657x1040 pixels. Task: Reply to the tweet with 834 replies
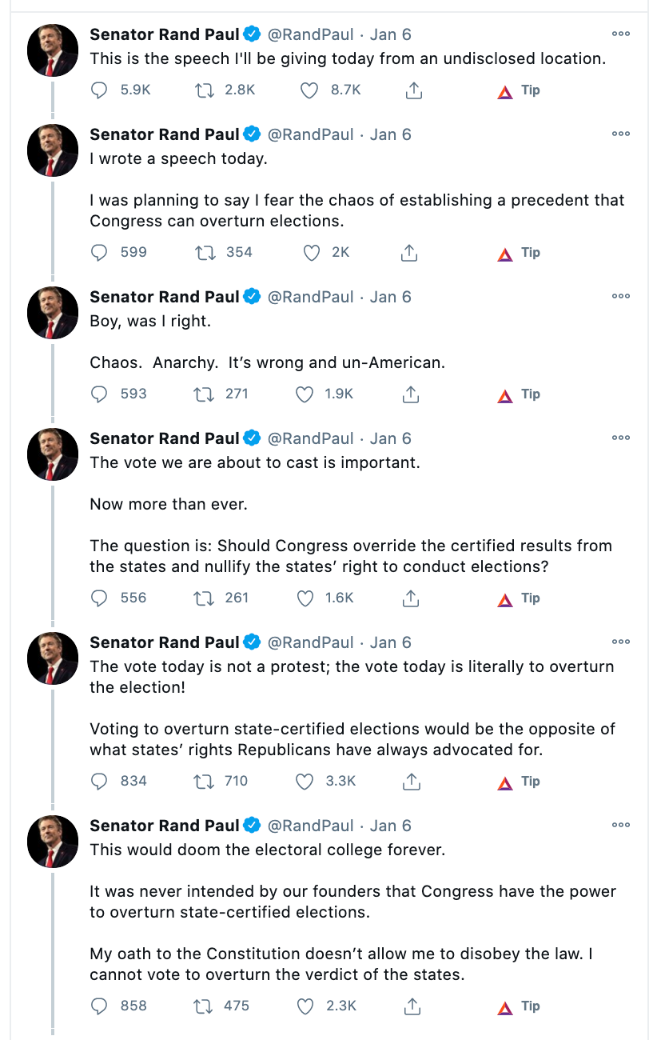point(100,782)
